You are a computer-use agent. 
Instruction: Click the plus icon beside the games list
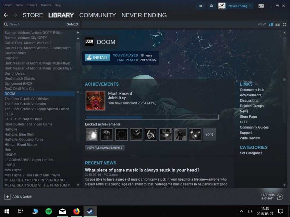(x=78, y=32)
